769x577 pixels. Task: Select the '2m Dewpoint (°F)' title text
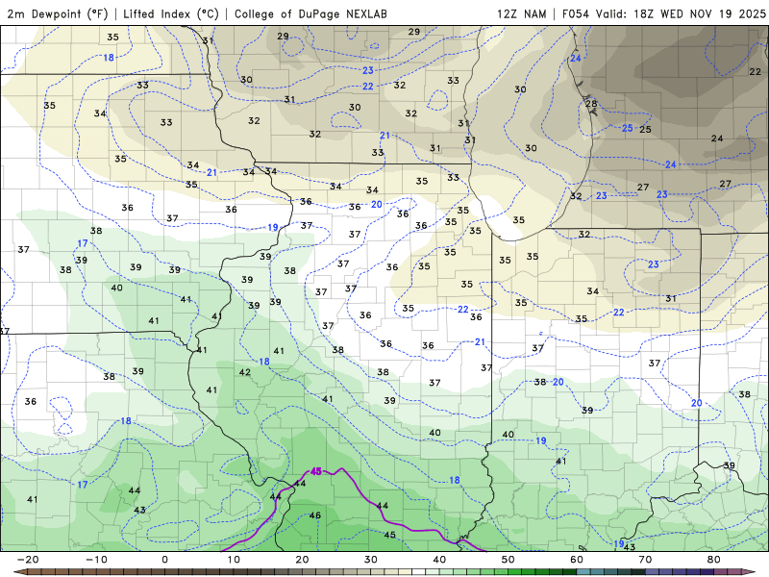point(58,13)
